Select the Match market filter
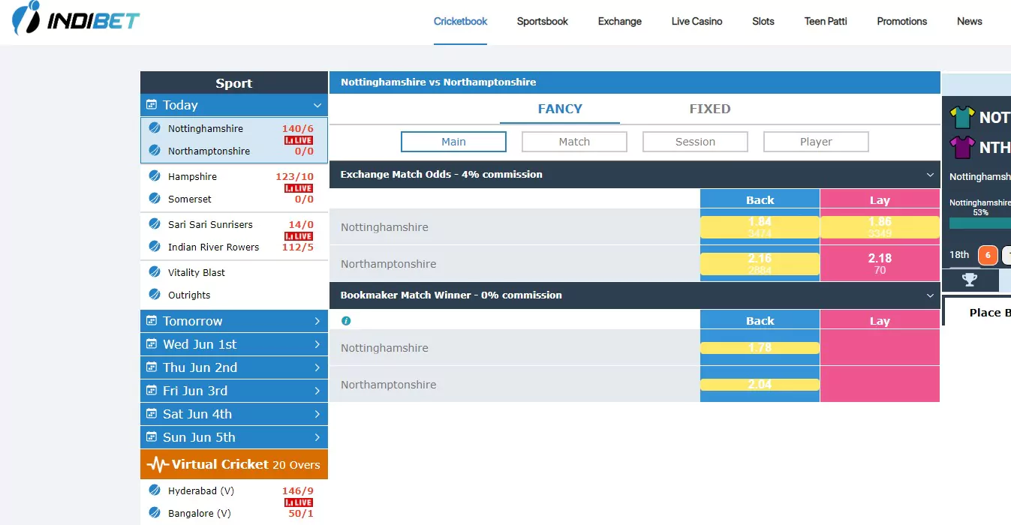This screenshot has width=1011, height=525. pos(575,142)
